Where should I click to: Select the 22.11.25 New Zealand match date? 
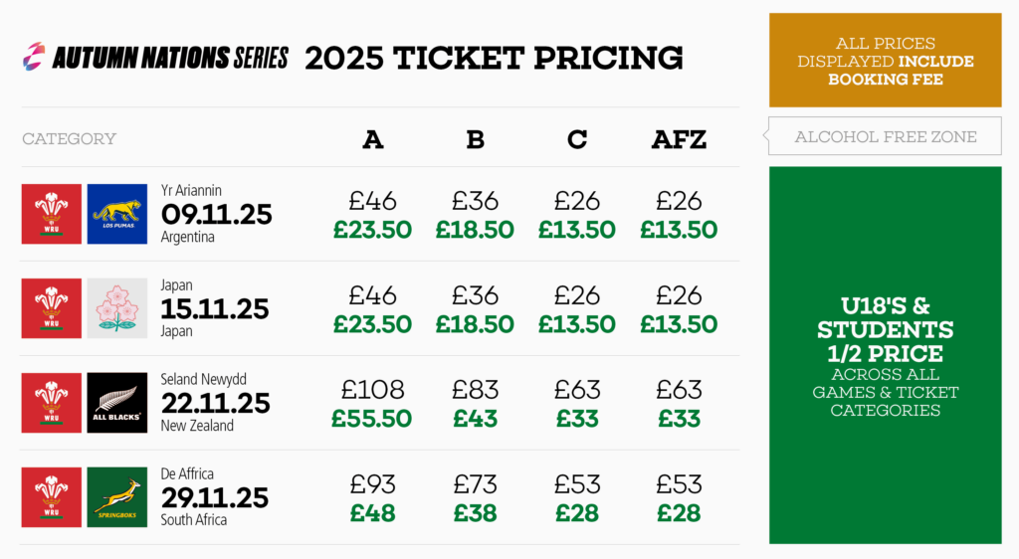pyautogui.click(x=215, y=403)
